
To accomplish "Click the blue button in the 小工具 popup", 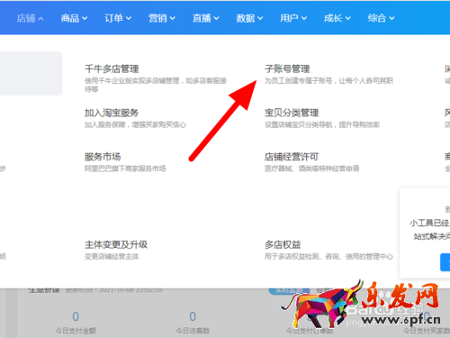I will (x=445, y=262).
